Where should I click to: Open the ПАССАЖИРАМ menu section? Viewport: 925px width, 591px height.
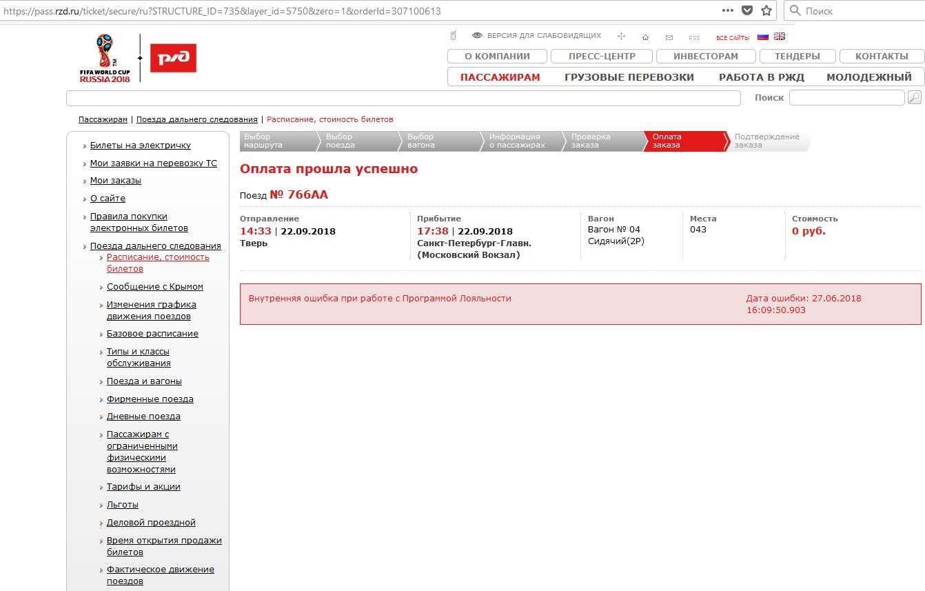pyautogui.click(x=500, y=77)
